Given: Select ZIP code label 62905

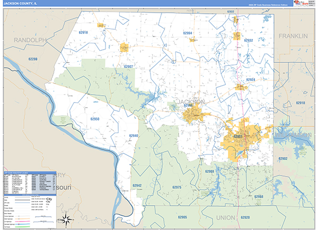Looking at the screenshot, I should [182, 217].
